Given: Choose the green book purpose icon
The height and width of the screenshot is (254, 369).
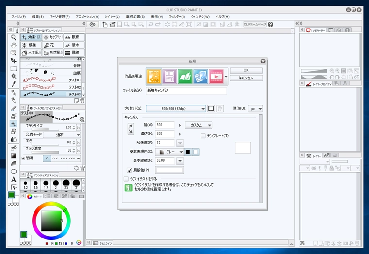Looking at the screenshot, I should click(x=185, y=77).
